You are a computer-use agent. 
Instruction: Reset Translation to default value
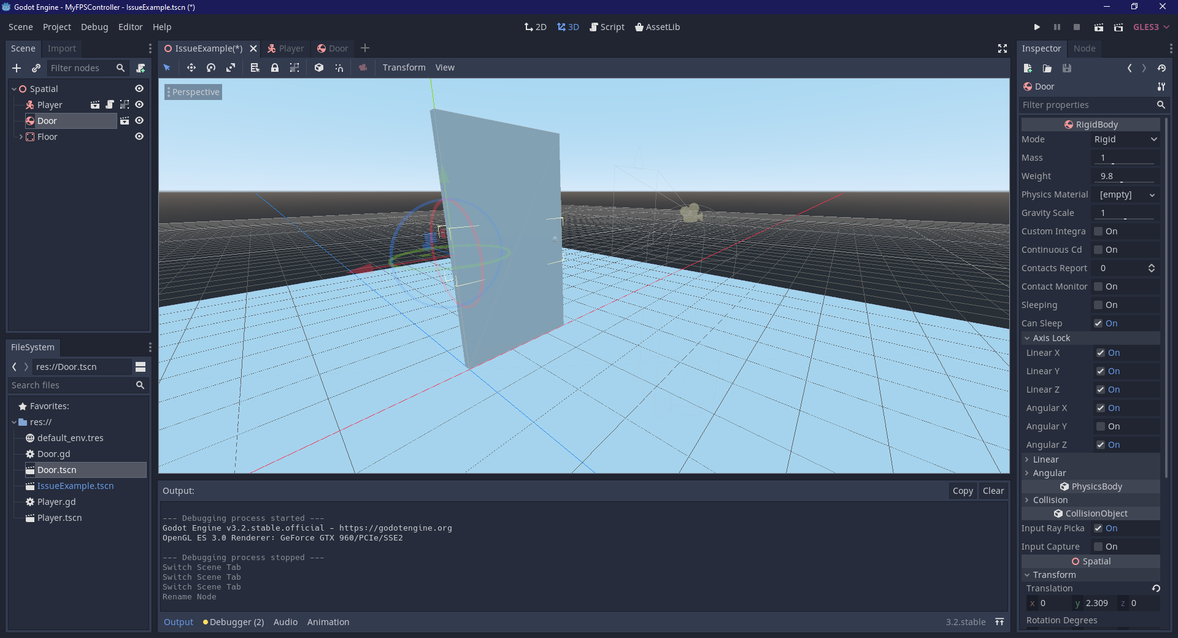tap(1156, 588)
